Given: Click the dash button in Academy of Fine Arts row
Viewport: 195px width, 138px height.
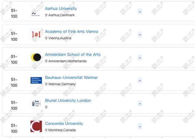Looking at the screenshot, I should click(140, 34).
